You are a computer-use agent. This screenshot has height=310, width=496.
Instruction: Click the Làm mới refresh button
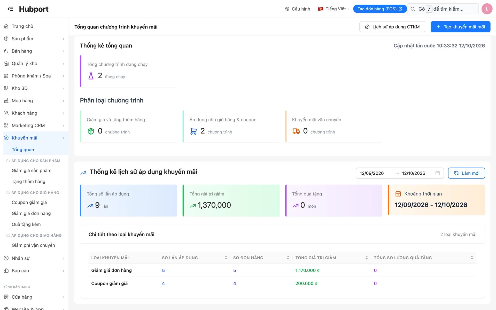466,173
